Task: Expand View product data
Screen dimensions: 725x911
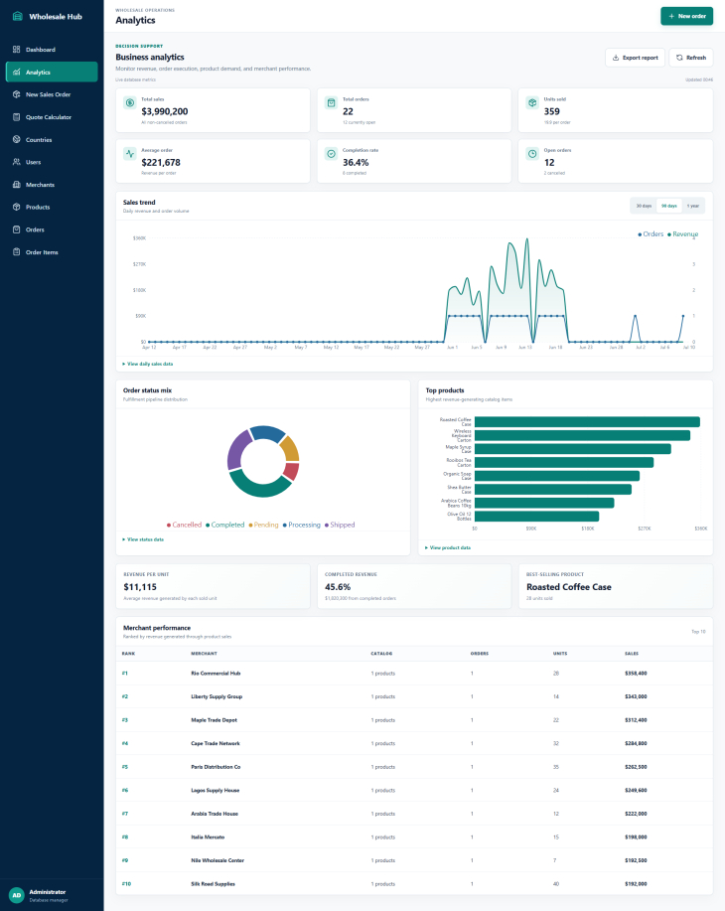Action: coord(447,547)
